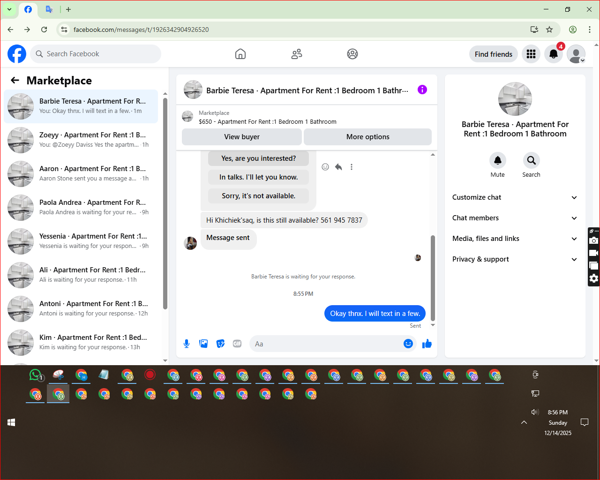The width and height of the screenshot is (600, 480).
Task: Select 'Yes, are you interested?' quick reply
Action: [259, 158]
